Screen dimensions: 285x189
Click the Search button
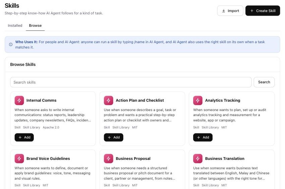coord(264,82)
